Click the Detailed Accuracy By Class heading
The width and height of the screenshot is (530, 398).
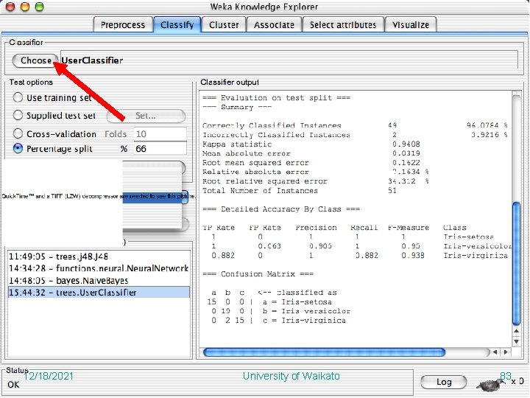[281, 209]
